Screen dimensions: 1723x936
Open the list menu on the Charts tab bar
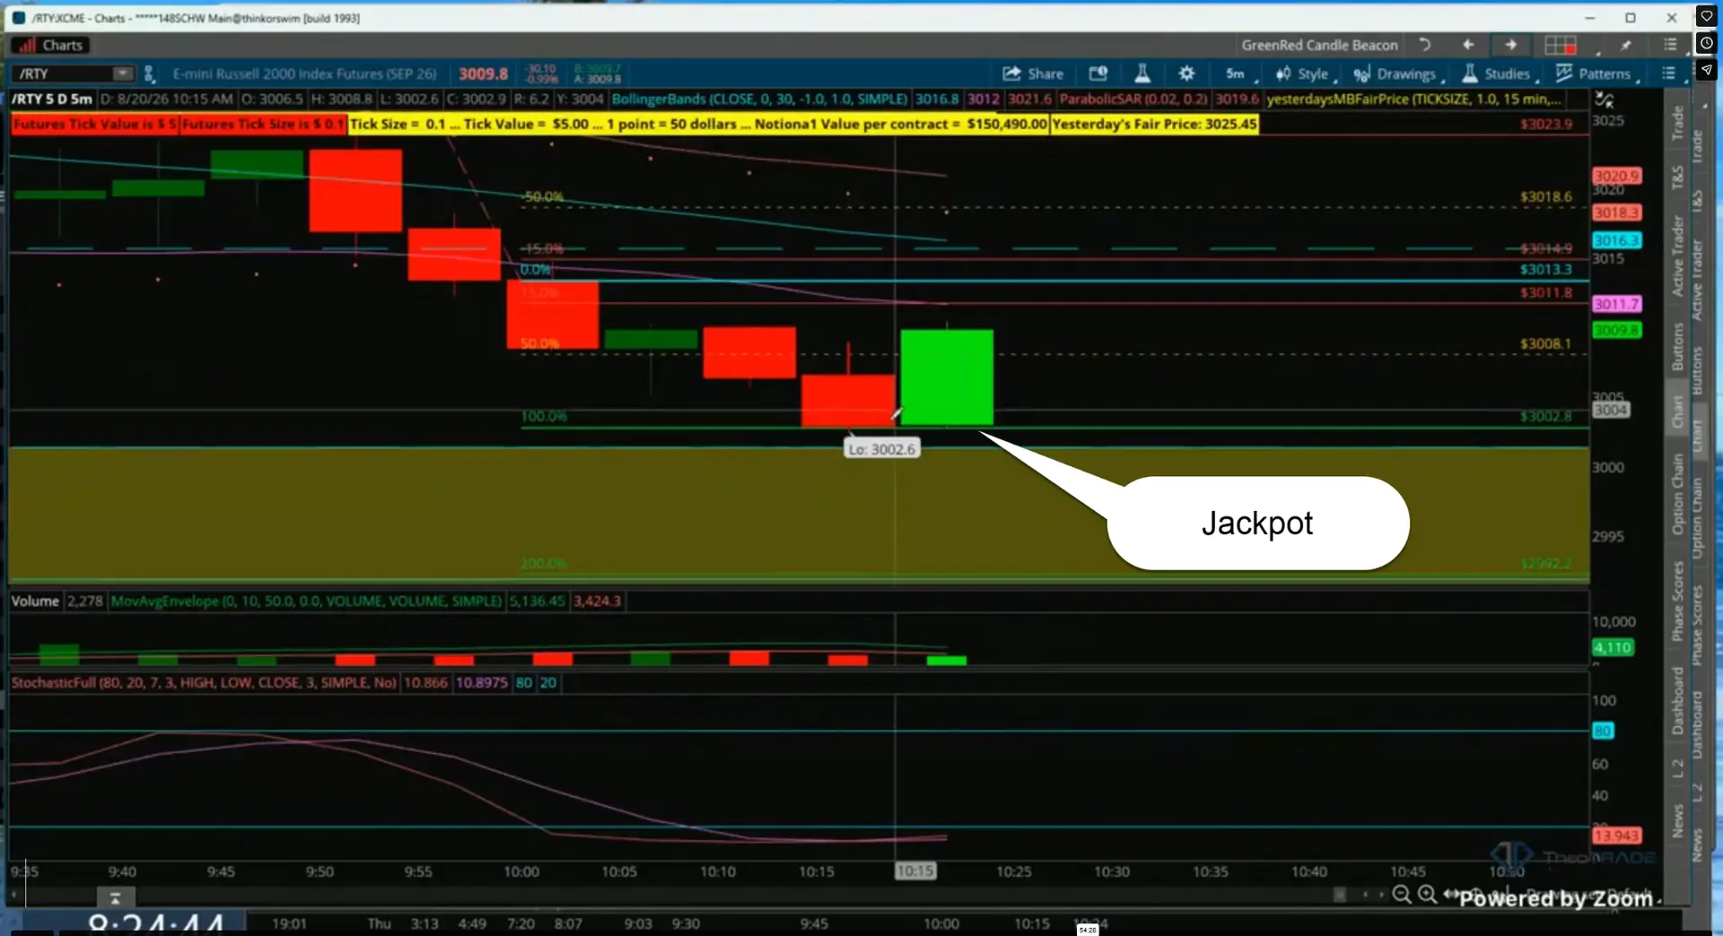click(1670, 45)
